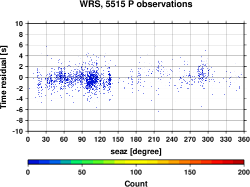Screen dimensions: 250x187
Task: Click the x-axis tick label '120'
Action: (x=100, y=139)
